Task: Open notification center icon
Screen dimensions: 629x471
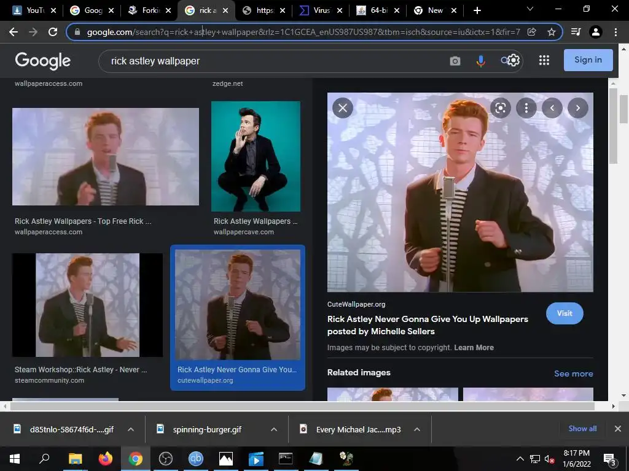Action: pos(609,459)
